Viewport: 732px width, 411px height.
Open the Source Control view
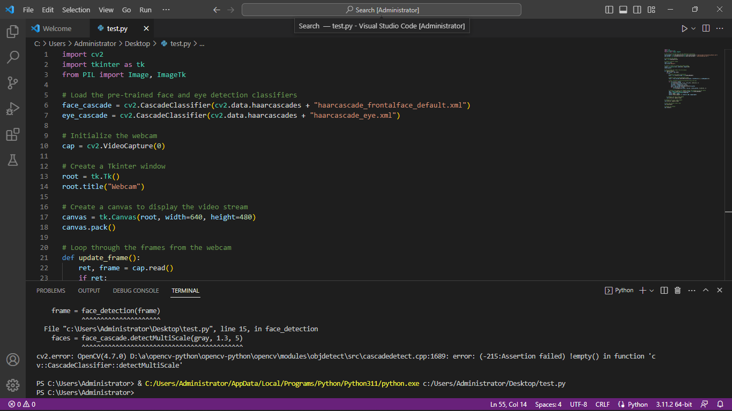tap(13, 83)
